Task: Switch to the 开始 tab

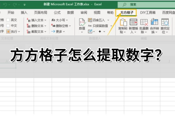Action: pyautogui.click(x=11, y=12)
